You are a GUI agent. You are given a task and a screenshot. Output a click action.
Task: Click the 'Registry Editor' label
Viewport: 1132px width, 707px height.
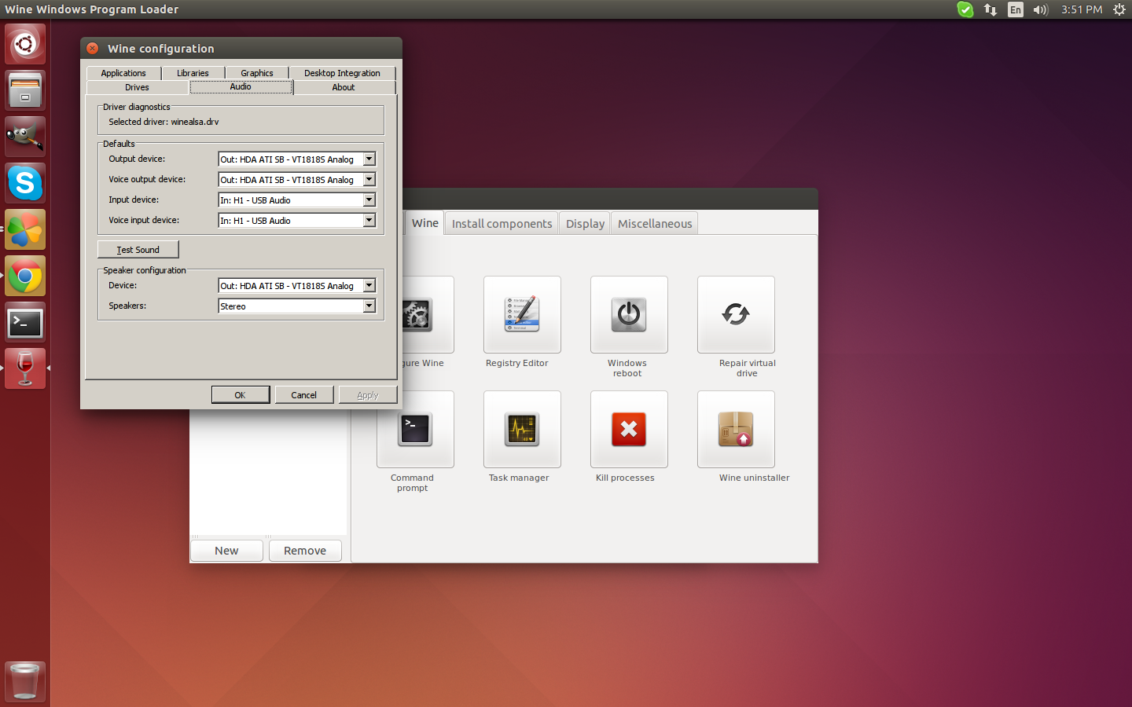[x=516, y=363]
